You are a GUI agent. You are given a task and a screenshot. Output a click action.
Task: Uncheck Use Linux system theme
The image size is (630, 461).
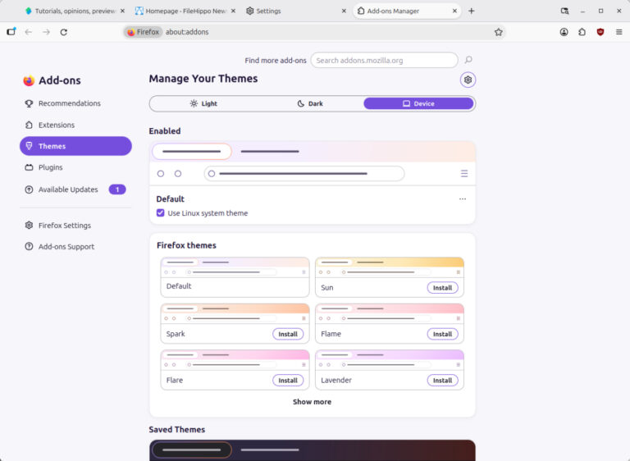tap(160, 212)
